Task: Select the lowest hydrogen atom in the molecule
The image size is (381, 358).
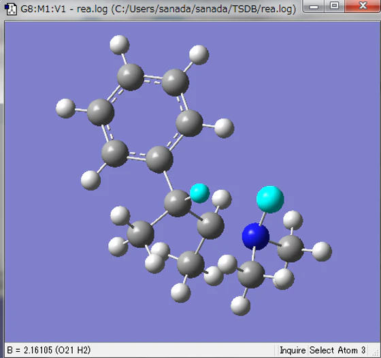Action: coord(240,306)
